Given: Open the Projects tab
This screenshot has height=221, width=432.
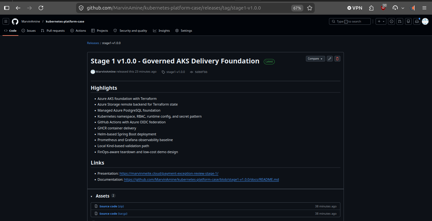Looking at the screenshot, I should (100, 31).
